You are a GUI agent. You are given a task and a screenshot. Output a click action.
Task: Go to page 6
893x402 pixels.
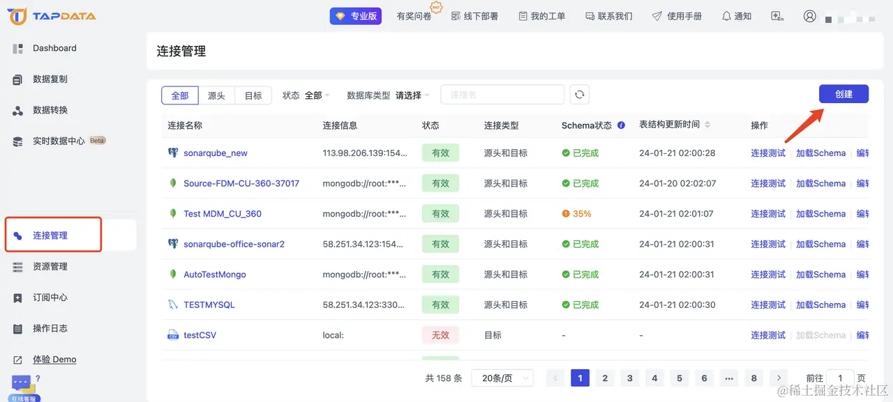[x=704, y=378]
